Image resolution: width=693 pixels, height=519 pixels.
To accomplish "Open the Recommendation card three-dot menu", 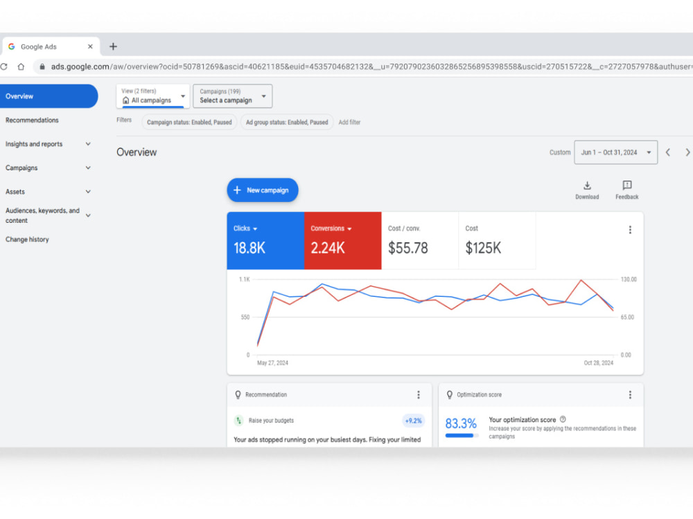I will coord(418,394).
